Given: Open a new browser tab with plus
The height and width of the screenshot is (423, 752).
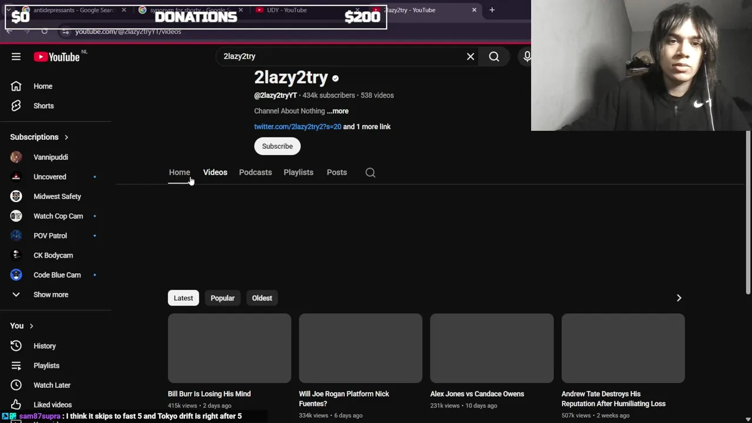Looking at the screenshot, I should click(492, 10).
